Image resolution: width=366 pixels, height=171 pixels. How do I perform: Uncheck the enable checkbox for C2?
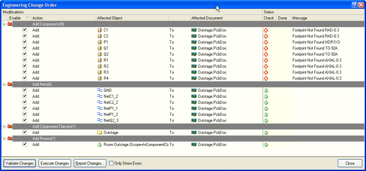coord(24,36)
